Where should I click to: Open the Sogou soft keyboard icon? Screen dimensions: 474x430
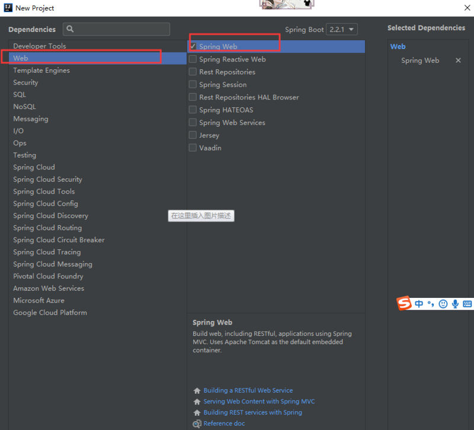(467, 304)
